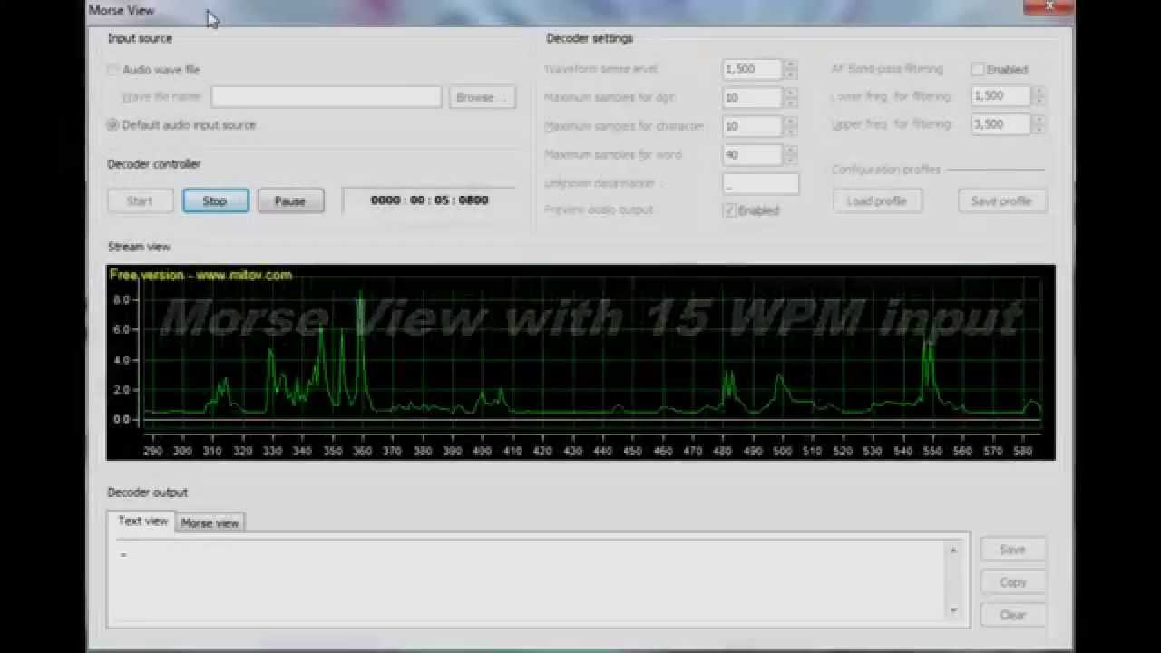
Task: Decrease Maximum samples for word with down arrow
Action: 790,160
